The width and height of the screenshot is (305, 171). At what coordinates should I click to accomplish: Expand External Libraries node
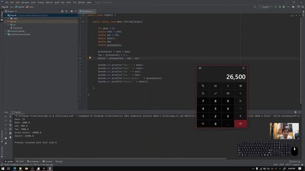pyautogui.click(x=5, y=31)
